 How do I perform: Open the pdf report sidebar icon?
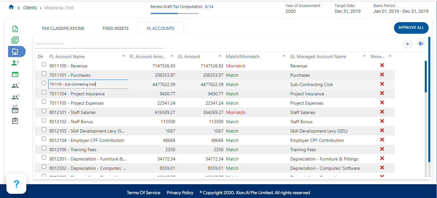coord(15,109)
